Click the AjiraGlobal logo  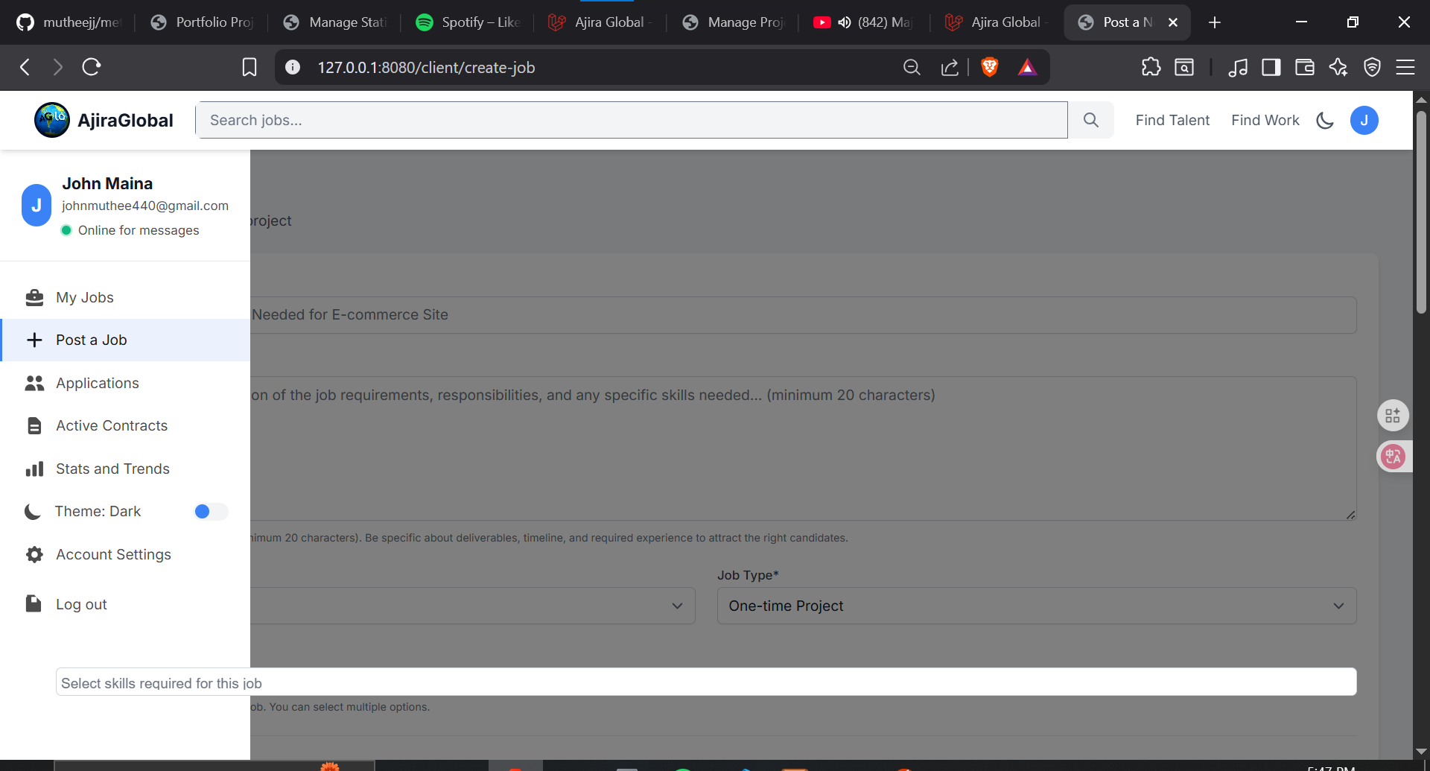tap(104, 120)
